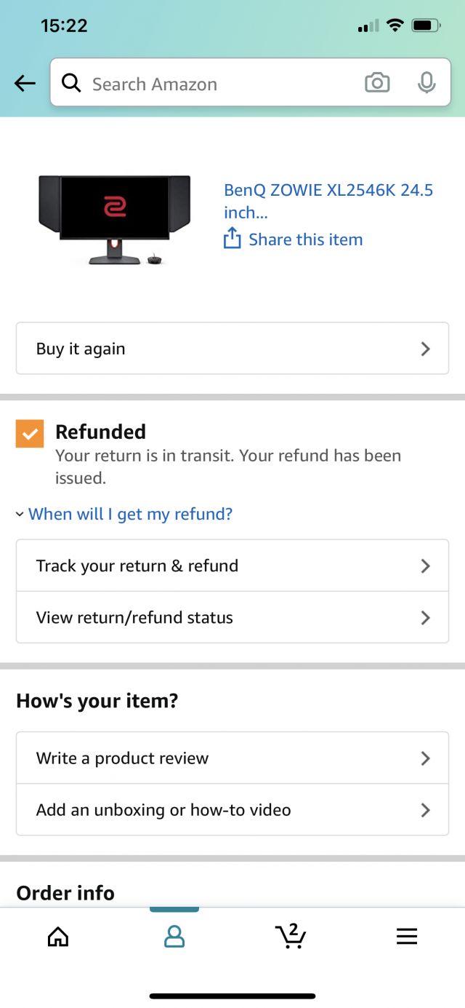Open the shopping cart icon
Viewport: 465px width, 1008px height.
pos(291,936)
